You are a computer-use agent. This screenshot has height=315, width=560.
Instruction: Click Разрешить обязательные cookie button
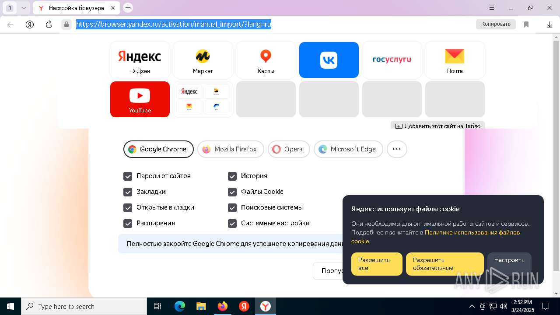pyautogui.click(x=445, y=264)
